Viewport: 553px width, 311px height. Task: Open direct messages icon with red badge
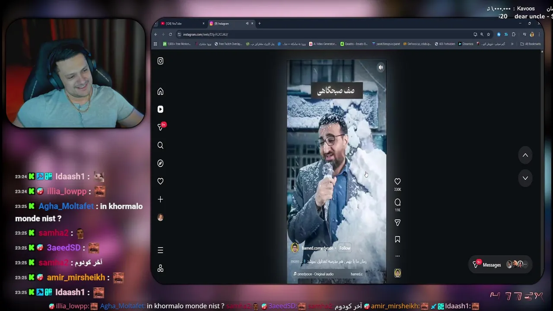coord(161,127)
